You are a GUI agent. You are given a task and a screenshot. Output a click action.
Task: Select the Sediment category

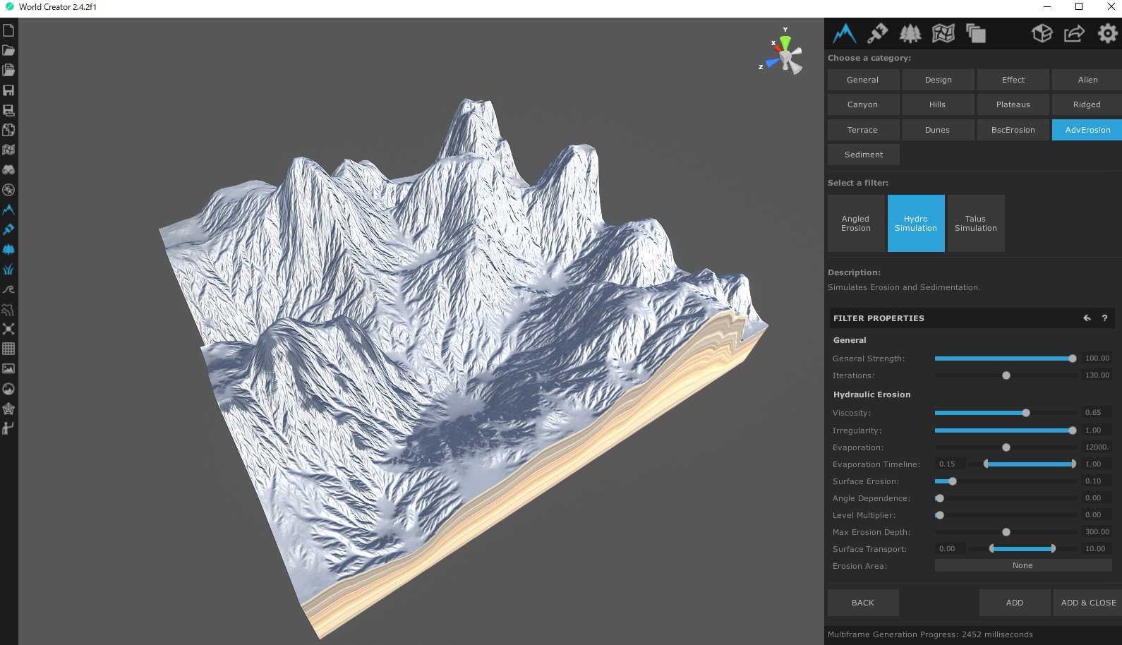click(863, 155)
